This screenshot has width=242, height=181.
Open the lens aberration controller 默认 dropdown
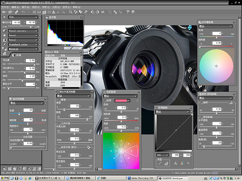tap(73, 96)
